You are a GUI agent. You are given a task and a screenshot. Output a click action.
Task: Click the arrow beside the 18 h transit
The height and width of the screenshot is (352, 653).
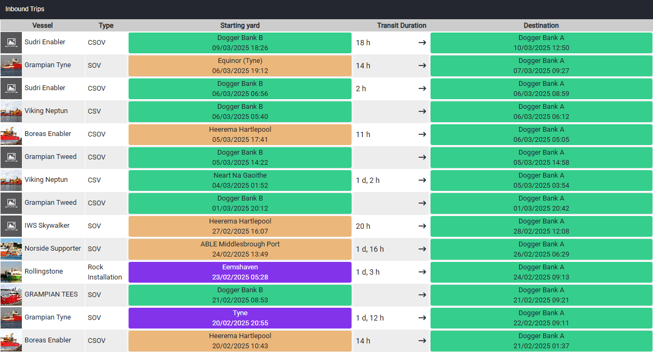(x=422, y=43)
